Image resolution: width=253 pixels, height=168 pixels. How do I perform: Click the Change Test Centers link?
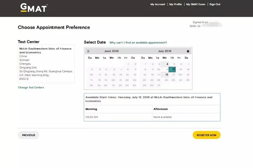(x=31, y=87)
